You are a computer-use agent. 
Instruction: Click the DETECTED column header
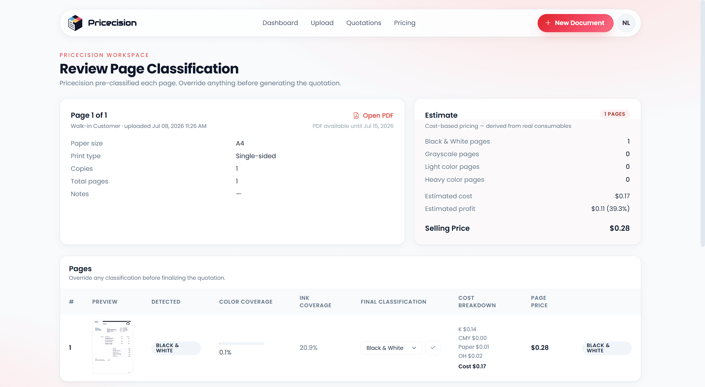pos(166,302)
